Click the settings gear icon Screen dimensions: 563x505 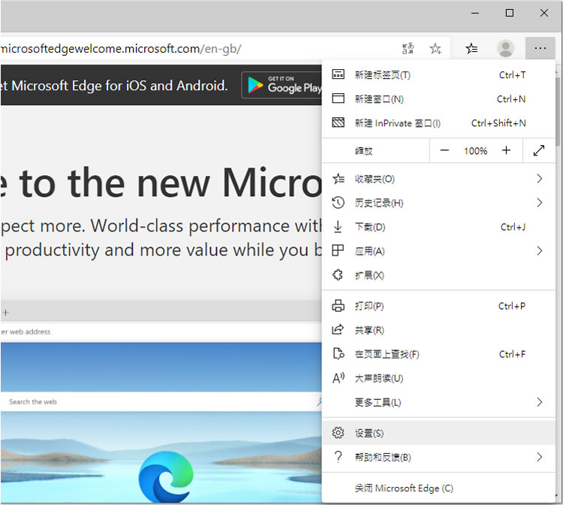point(338,433)
